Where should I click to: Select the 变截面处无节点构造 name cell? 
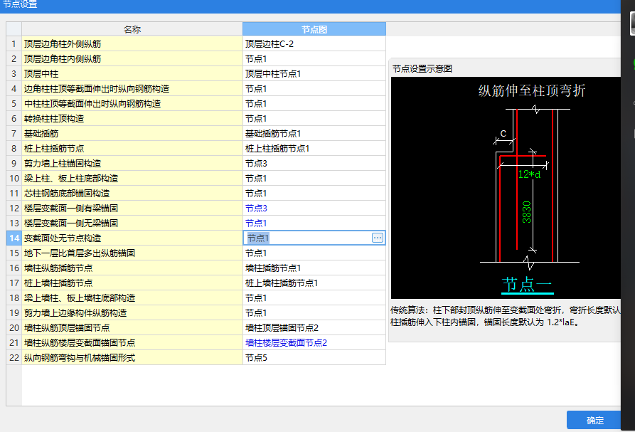point(132,238)
